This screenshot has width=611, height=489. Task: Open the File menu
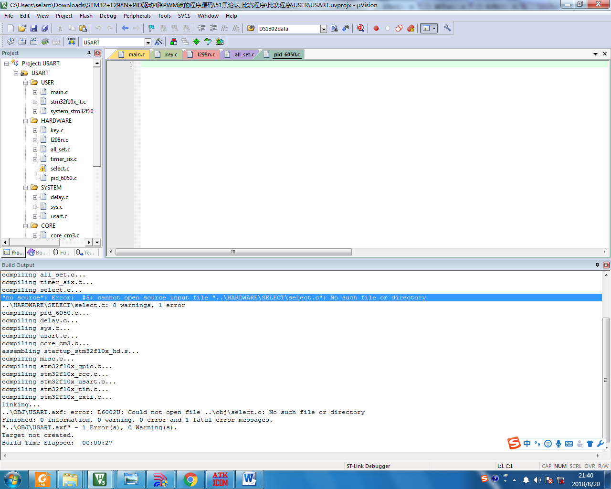[x=9, y=16]
